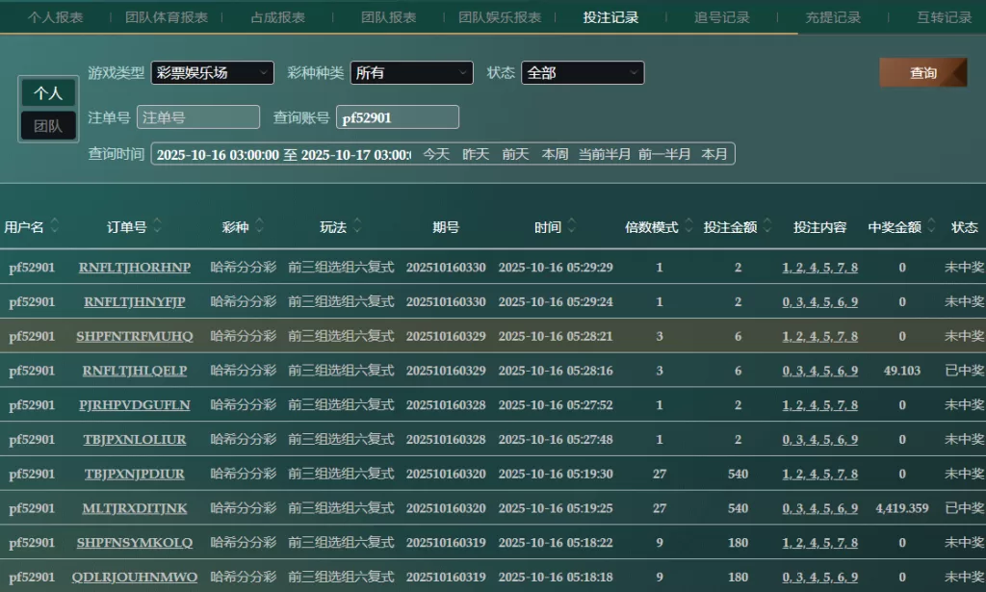The image size is (986, 592).
Task: Sort by 投注金额 sort icon
Action: click(766, 227)
